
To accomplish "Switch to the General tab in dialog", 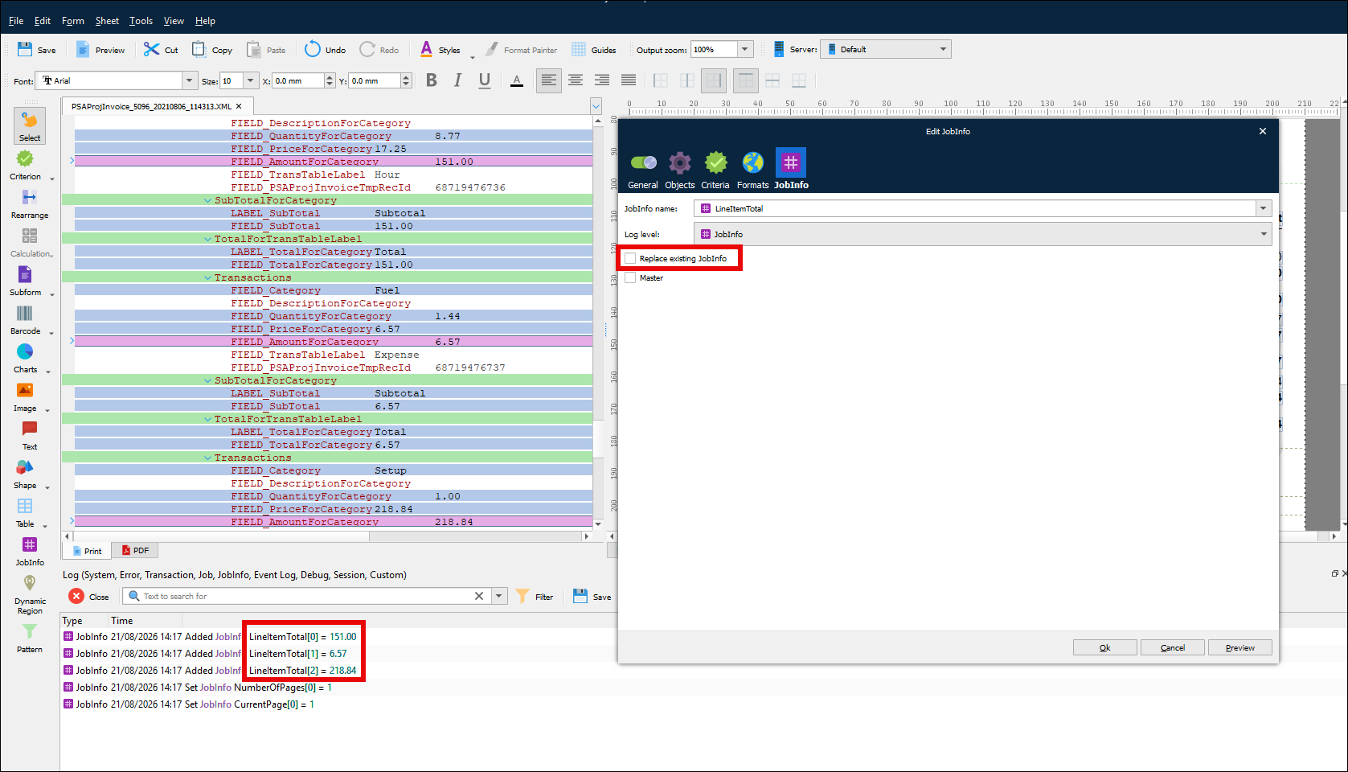I will (643, 170).
